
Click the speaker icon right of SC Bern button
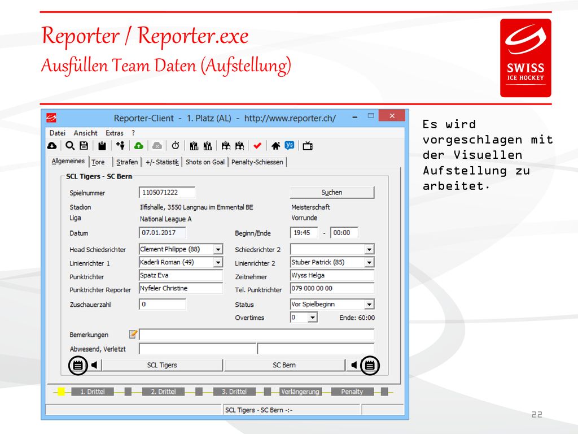pos(354,365)
